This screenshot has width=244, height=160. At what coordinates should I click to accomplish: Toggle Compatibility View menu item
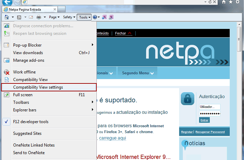[x=49, y=80]
